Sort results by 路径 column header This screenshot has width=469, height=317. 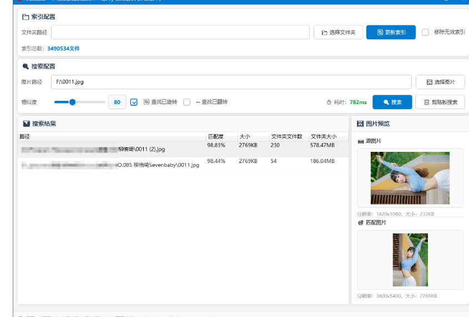(x=25, y=136)
